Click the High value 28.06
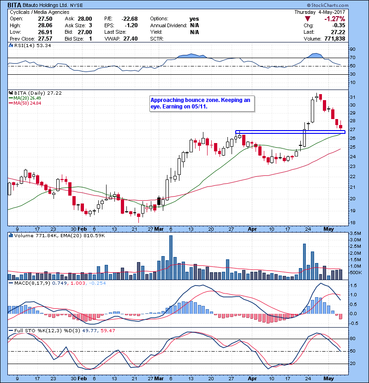 (x=45, y=25)
